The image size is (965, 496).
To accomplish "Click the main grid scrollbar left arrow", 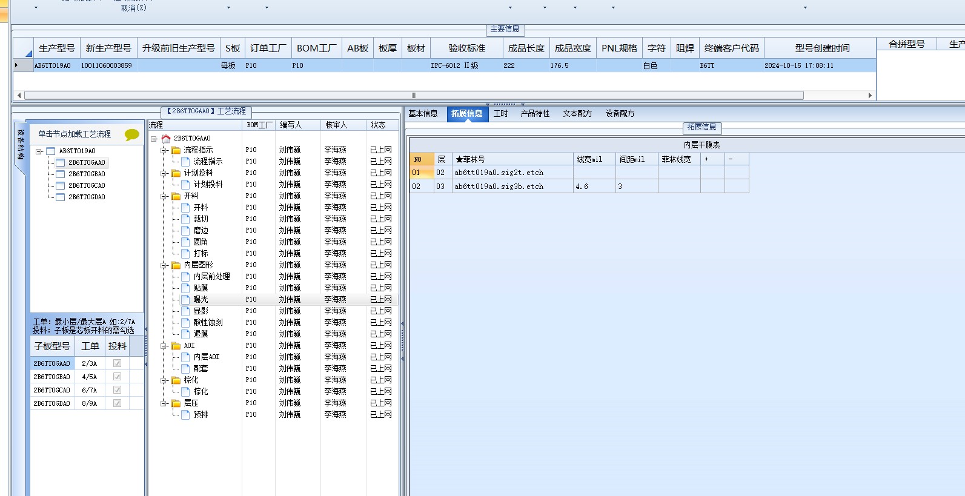I will (19, 95).
